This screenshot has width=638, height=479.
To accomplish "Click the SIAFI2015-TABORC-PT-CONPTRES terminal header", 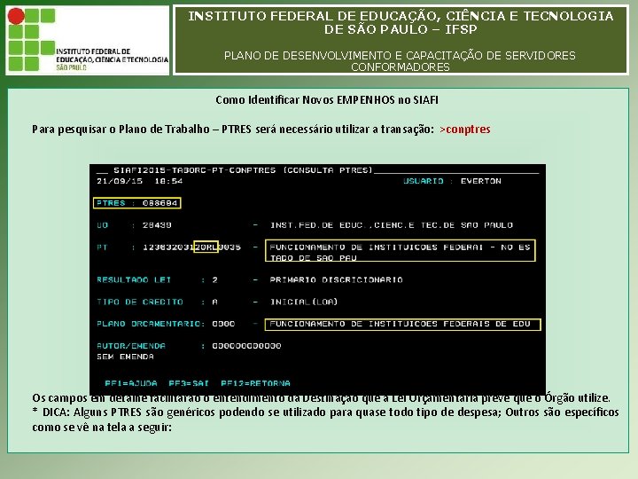I will pyautogui.click(x=195, y=170).
